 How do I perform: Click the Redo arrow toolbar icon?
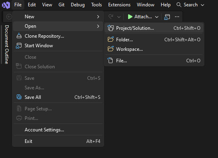[111, 17]
